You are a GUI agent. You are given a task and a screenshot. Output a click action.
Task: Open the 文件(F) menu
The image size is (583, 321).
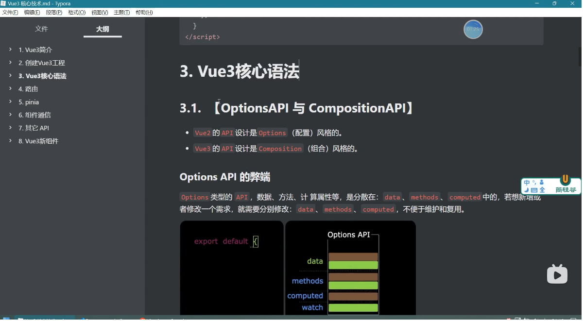[10, 13]
